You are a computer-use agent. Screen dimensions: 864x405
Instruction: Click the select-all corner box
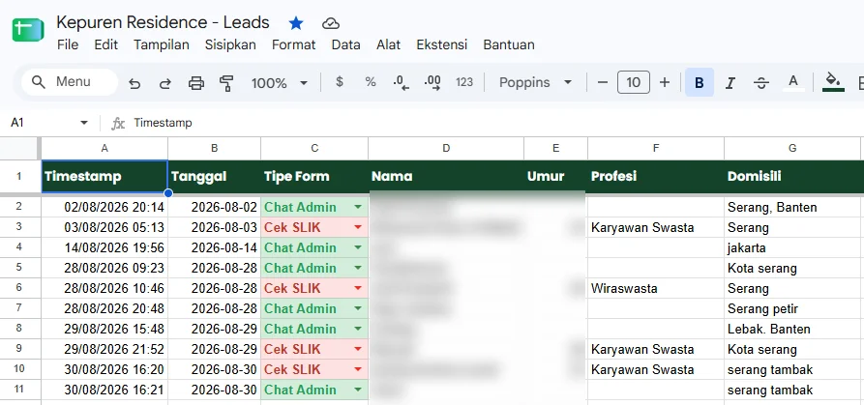click(x=20, y=148)
